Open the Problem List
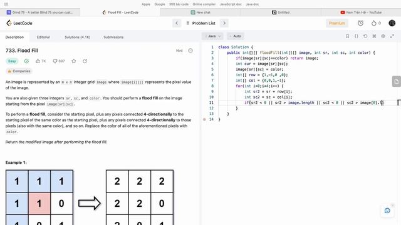 200,23
